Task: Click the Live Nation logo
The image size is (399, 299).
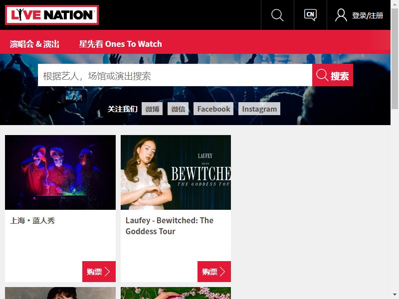Action: (52, 15)
